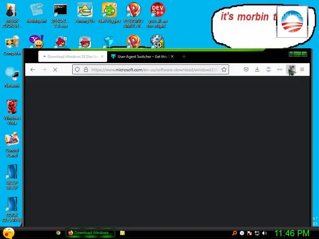Image resolution: width=319 pixels, height=239 pixels.
Task: Open the COCK CLEANER desktop shortcut
Action: coord(12,209)
